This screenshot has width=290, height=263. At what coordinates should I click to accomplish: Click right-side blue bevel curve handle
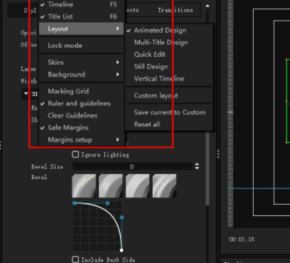point(122,218)
